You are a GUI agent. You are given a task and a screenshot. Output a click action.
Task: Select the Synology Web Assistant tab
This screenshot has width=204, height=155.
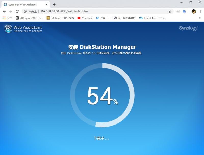click(x=25, y=5)
